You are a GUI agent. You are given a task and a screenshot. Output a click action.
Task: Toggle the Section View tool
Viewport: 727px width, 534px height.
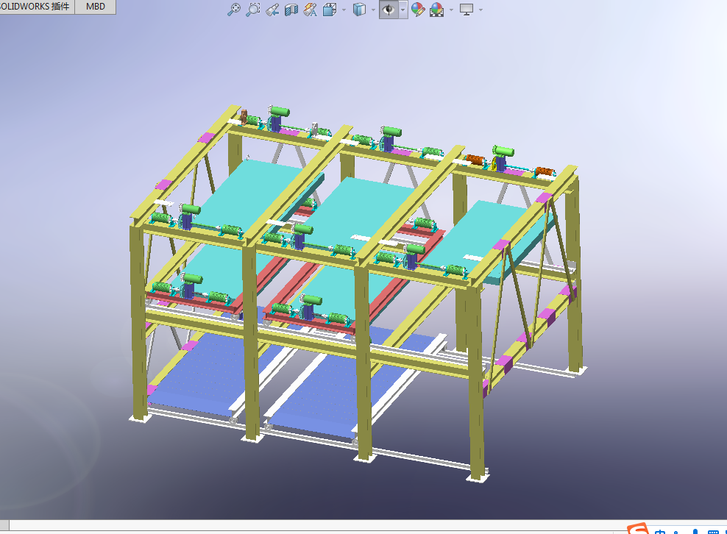click(x=291, y=10)
